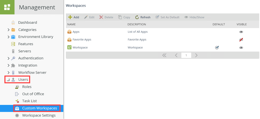
Task: Expand the Categories tree node
Action: point(9,30)
